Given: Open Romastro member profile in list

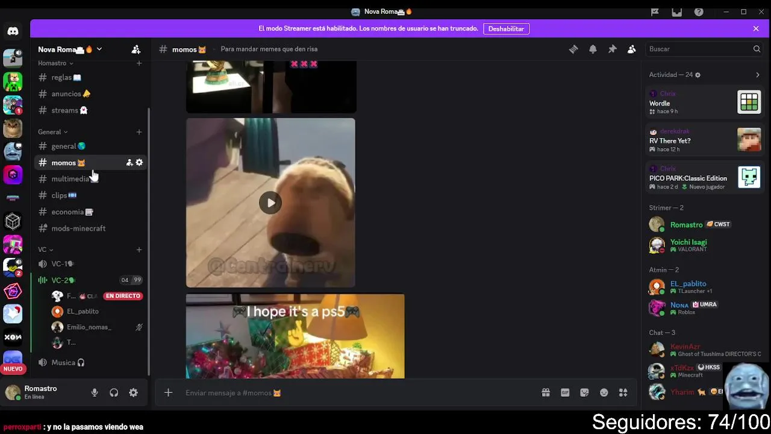Looking at the screenshot, I should coord(704,225).
